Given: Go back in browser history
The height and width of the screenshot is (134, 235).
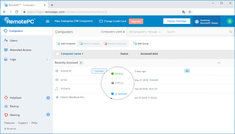Looking at the screenshot, I should pos(4,12).
